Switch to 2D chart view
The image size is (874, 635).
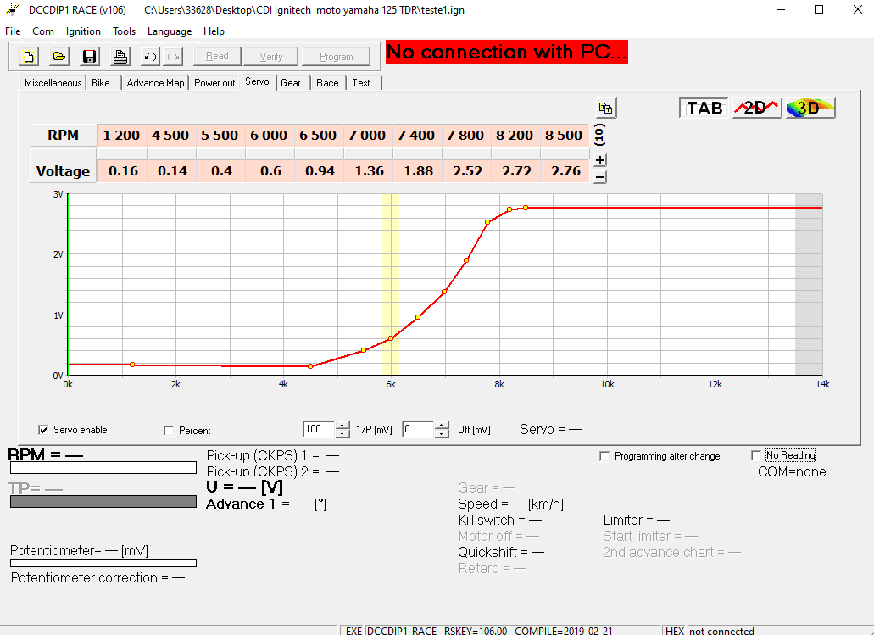(756, 109)
